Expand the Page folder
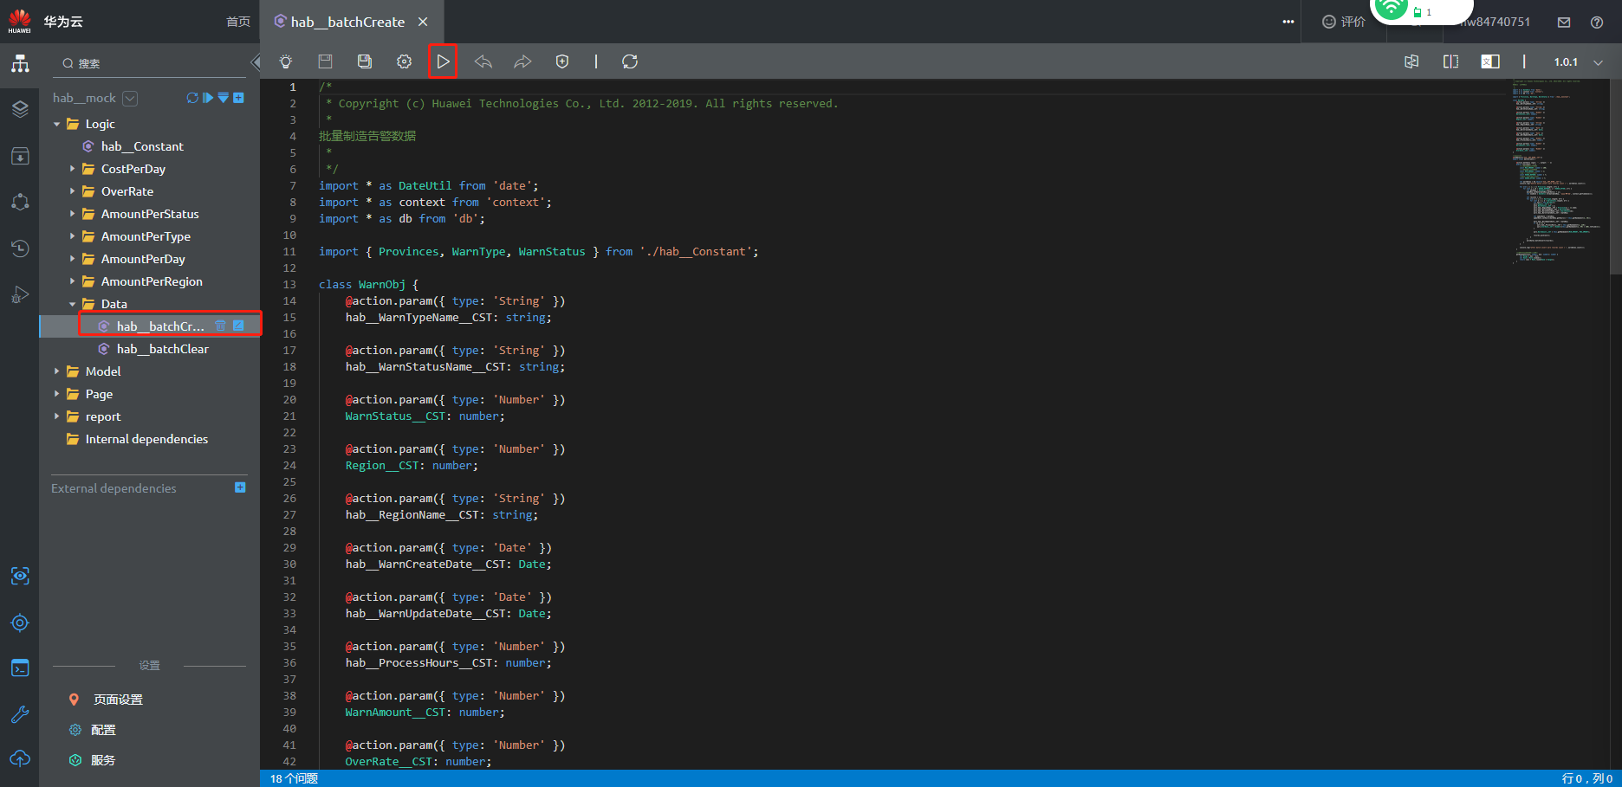Screen dimensions: 1622x787 coord(57,394)
